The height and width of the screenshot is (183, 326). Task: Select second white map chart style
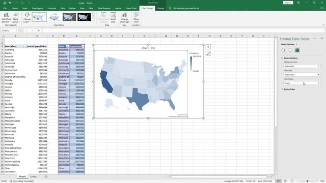55,17
